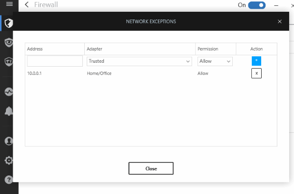Toggle the Firewall On switch
This screenshot has width=294, height=194.
coord(257,5)
